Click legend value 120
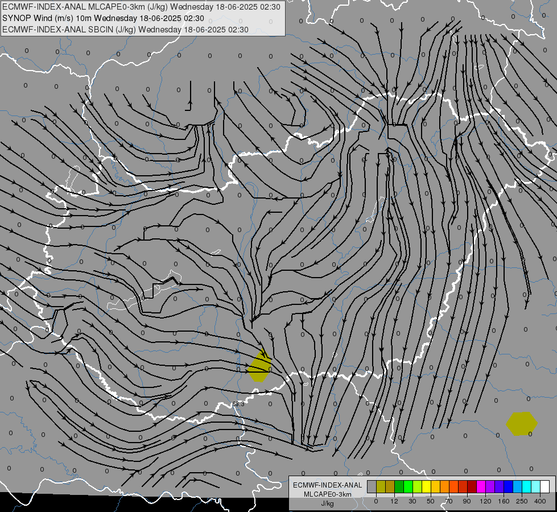The image size is (557, 512). (x=485, y=501)
